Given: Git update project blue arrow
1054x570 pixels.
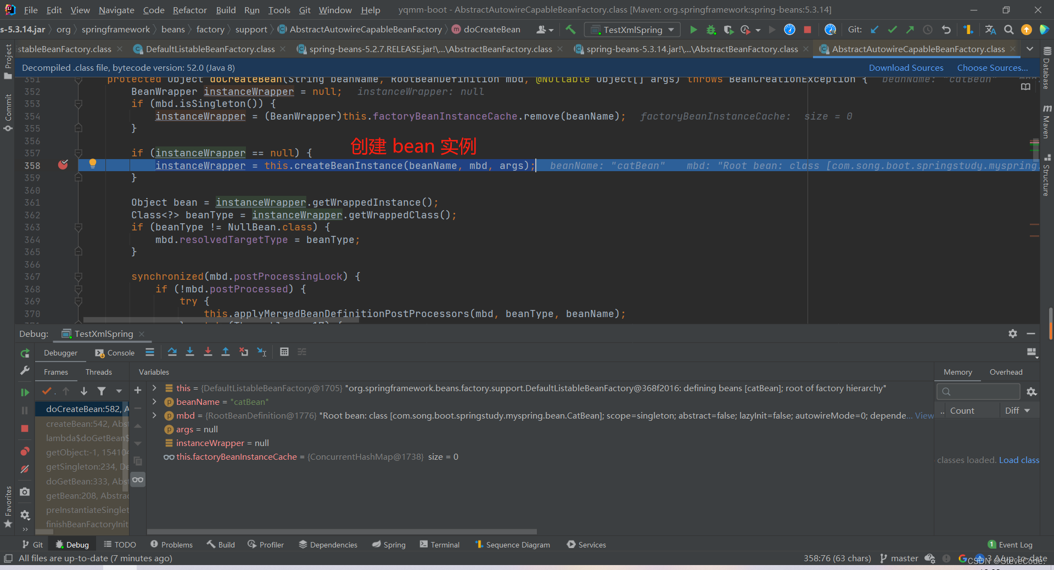Looking at the screenshot, I should tap(874, 30).
